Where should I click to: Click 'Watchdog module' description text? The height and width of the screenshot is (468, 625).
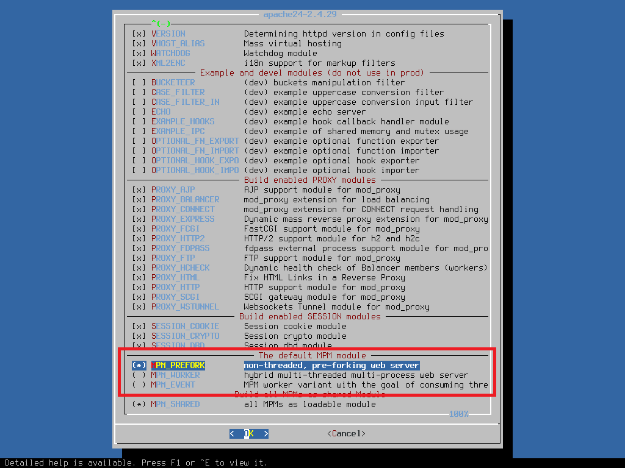(x=281, y=54)
